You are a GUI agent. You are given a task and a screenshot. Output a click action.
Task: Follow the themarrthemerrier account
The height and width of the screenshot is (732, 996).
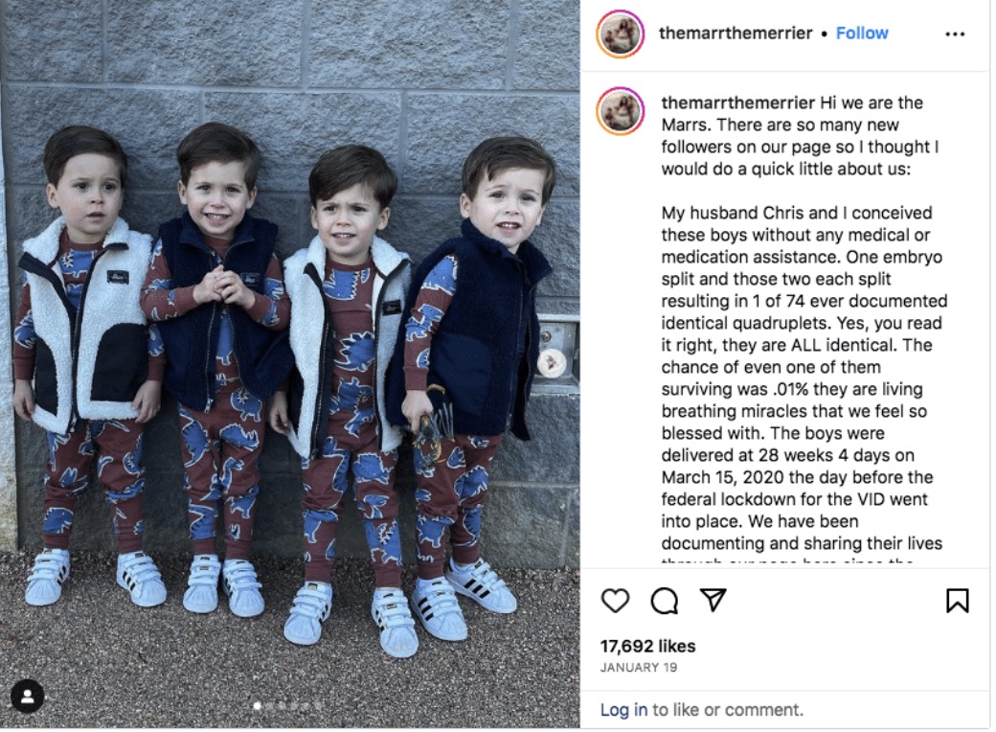[862, 33]
